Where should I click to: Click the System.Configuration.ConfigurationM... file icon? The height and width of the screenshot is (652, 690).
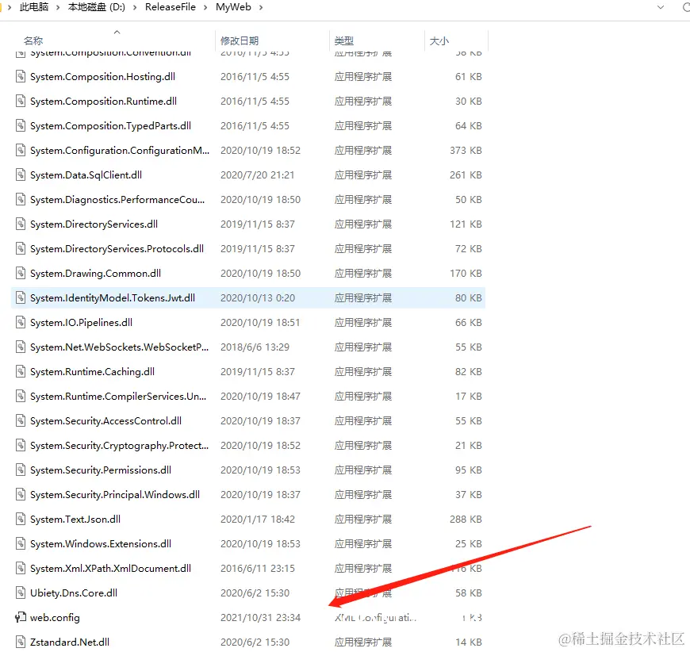point(21,151)
